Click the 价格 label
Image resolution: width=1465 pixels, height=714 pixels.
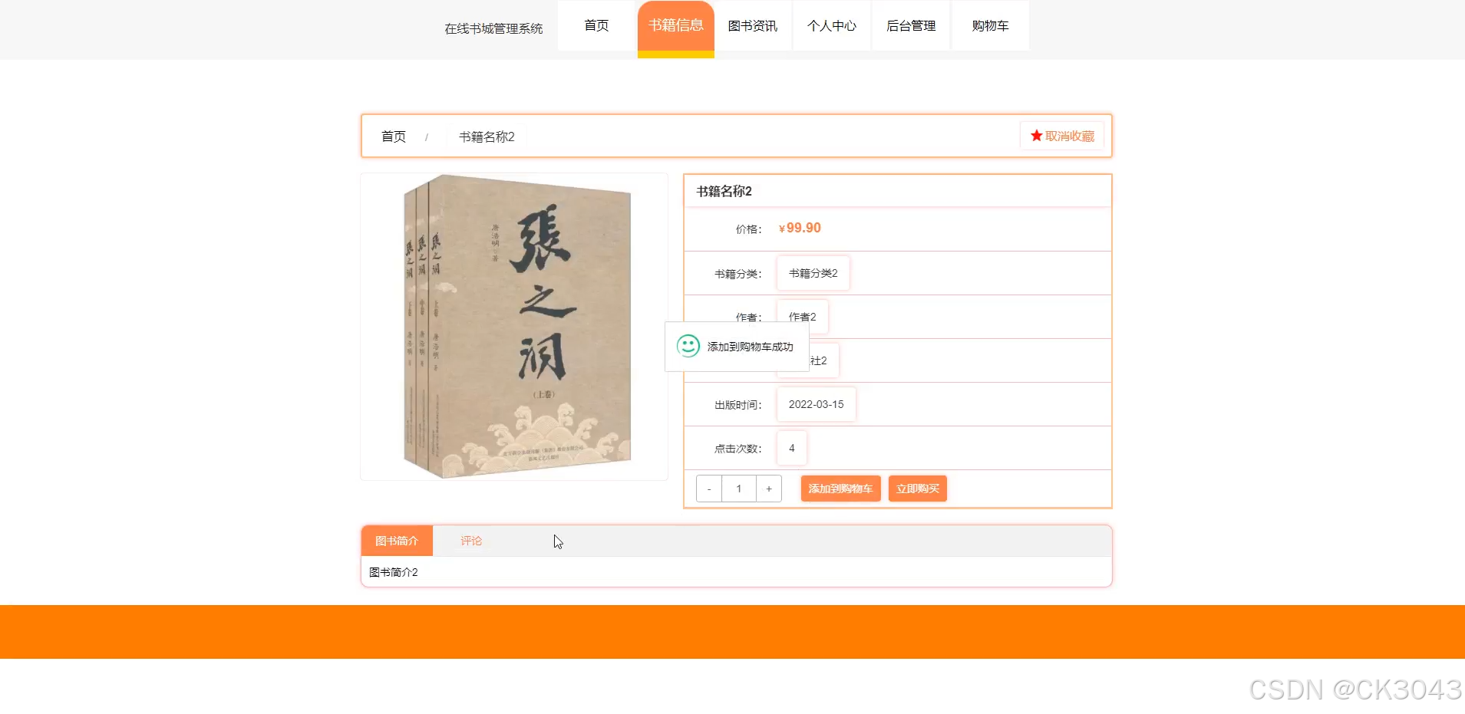pyautogui.click(x=748, y=229)
